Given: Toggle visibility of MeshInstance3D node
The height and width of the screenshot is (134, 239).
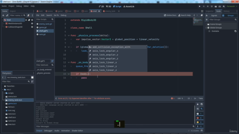Looking at the screenshot, I should coord(32,23).
